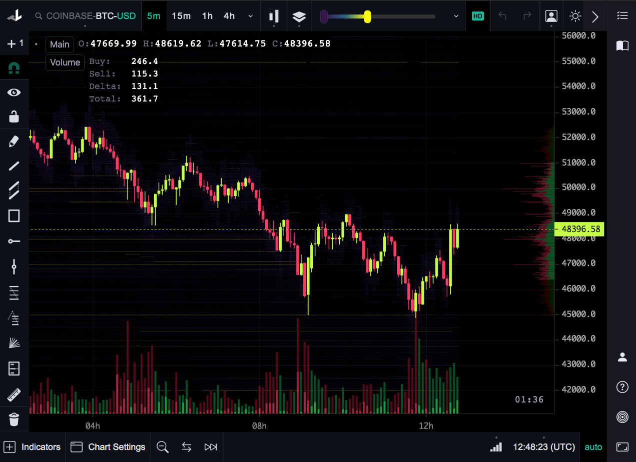The width and height of the screenshot is (636, 462).
Task: Click the yellow handle of the heatmap slider
Action: tap(367, 16)
